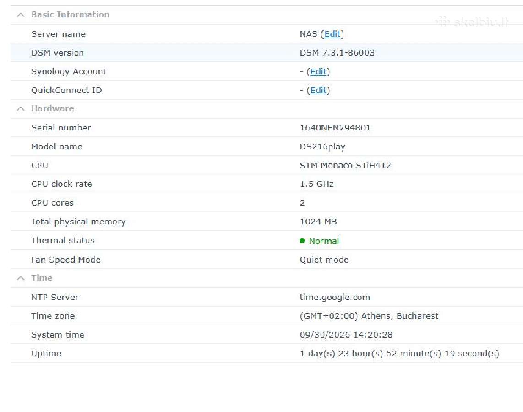Select model name DS216play

click(x=322, y=146)
